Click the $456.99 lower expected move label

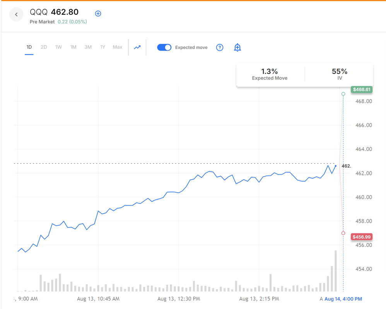362,237
